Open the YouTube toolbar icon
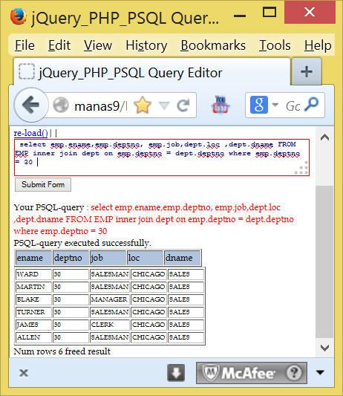 220,105
